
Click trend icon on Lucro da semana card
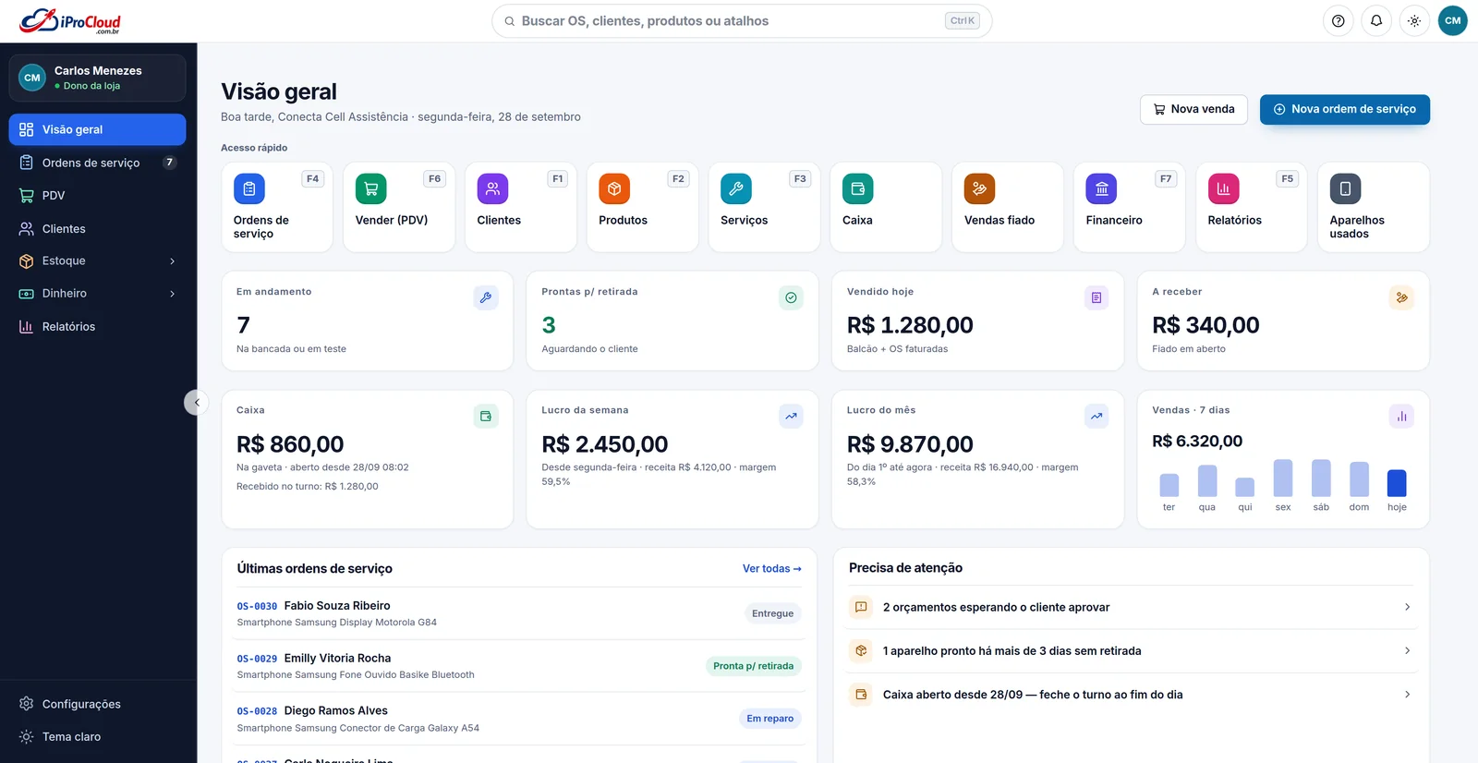point(791,417)
